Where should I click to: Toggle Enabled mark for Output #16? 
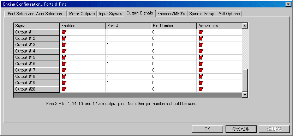[64, 64]
